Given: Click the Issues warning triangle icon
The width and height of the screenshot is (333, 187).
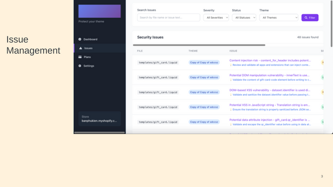Looking at the screenshot, I should tap(81, 48).
